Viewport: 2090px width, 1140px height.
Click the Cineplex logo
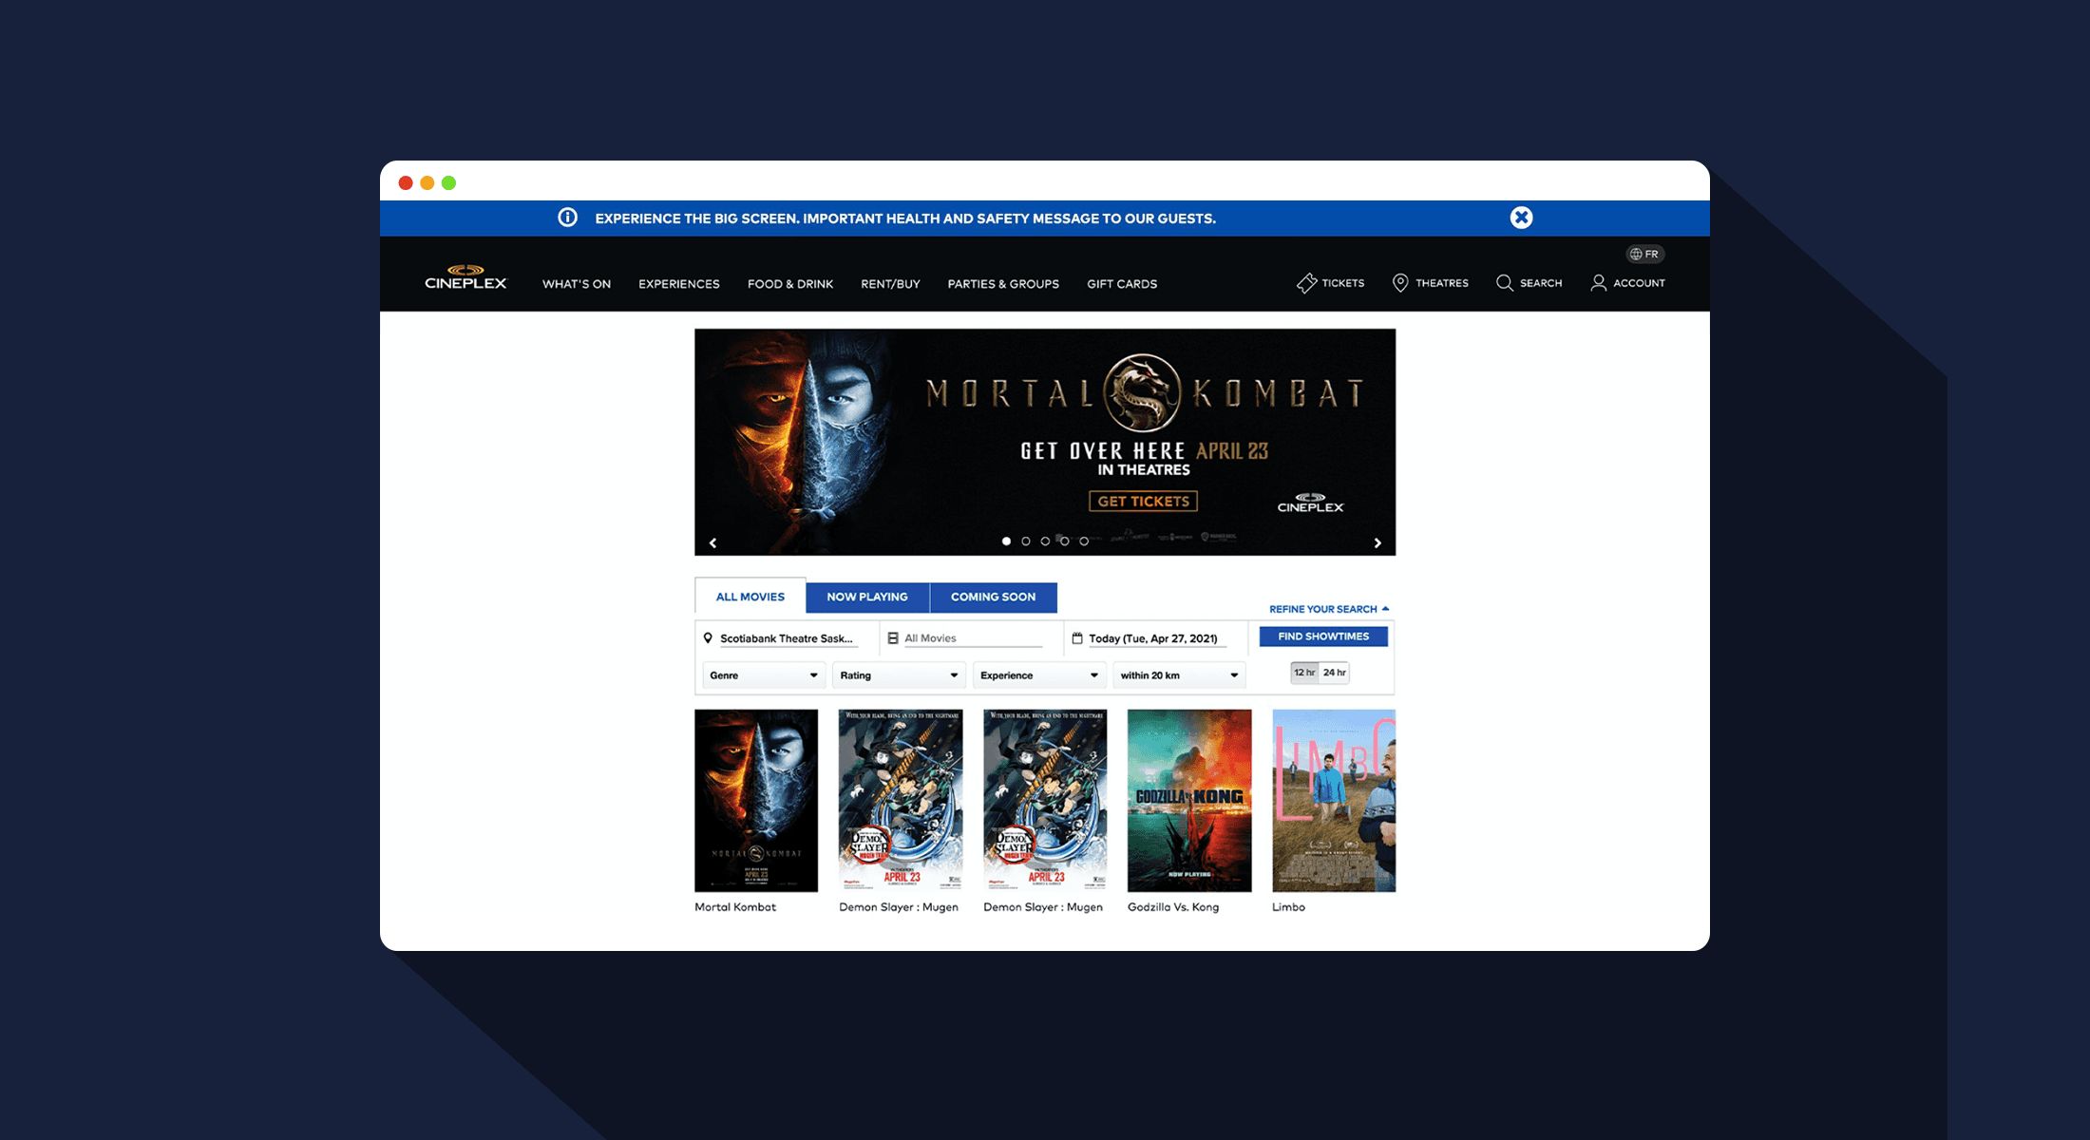point(465,275)
